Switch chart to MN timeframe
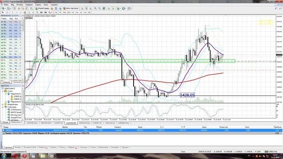Screen dimensions: 283x159 tap(89, 12)
